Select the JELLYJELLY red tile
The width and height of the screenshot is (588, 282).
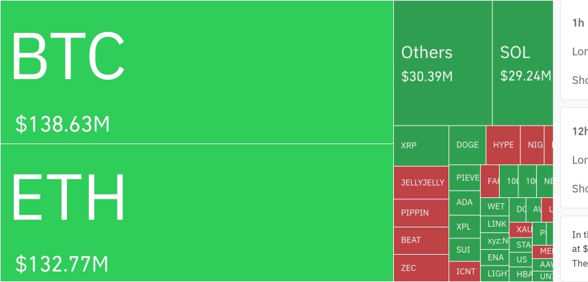click(421, 182)
